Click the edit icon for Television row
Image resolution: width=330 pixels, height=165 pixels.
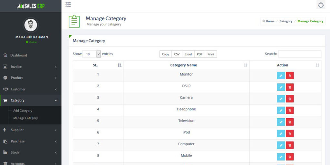pos(281,122)
